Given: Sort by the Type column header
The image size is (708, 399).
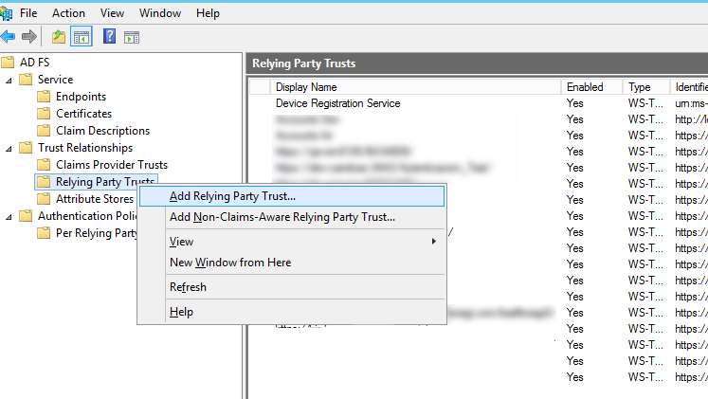Looking at the screenshot, I should click(645, 86).
